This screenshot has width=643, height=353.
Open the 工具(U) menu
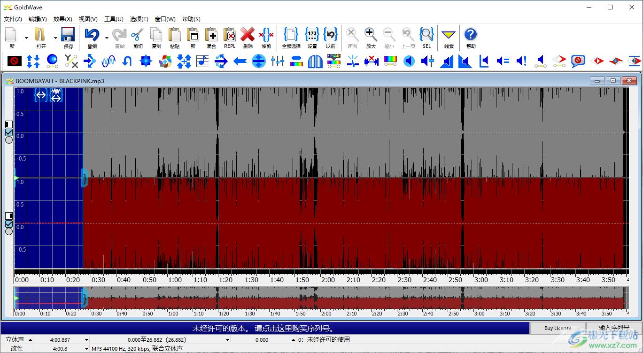(114, 19)
